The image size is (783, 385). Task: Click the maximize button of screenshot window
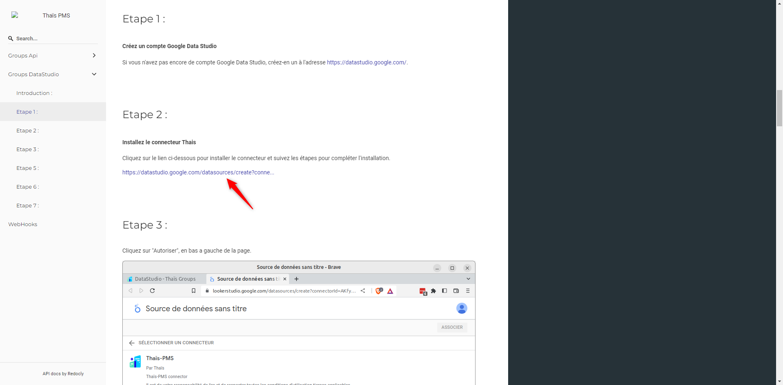pos(452,268)
